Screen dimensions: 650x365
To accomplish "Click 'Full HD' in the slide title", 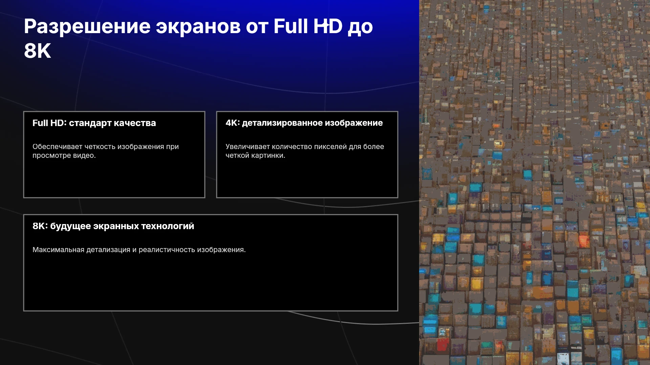I will tap(308, 26).
